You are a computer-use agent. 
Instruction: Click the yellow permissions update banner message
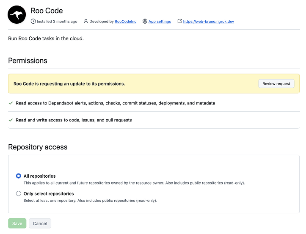[69, 84]
